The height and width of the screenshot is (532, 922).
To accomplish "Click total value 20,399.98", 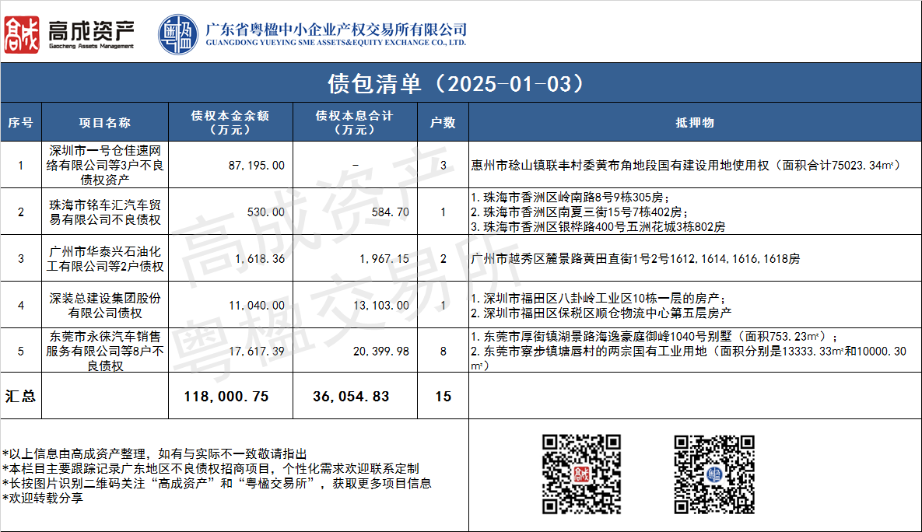I will (381, 352).
